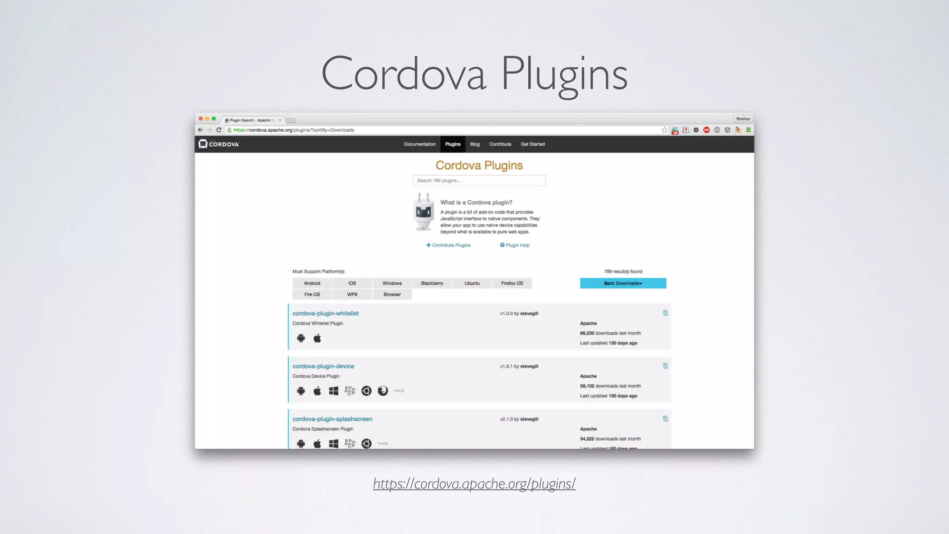Click the Search 789 plugins field

click(x=479, y=181)
